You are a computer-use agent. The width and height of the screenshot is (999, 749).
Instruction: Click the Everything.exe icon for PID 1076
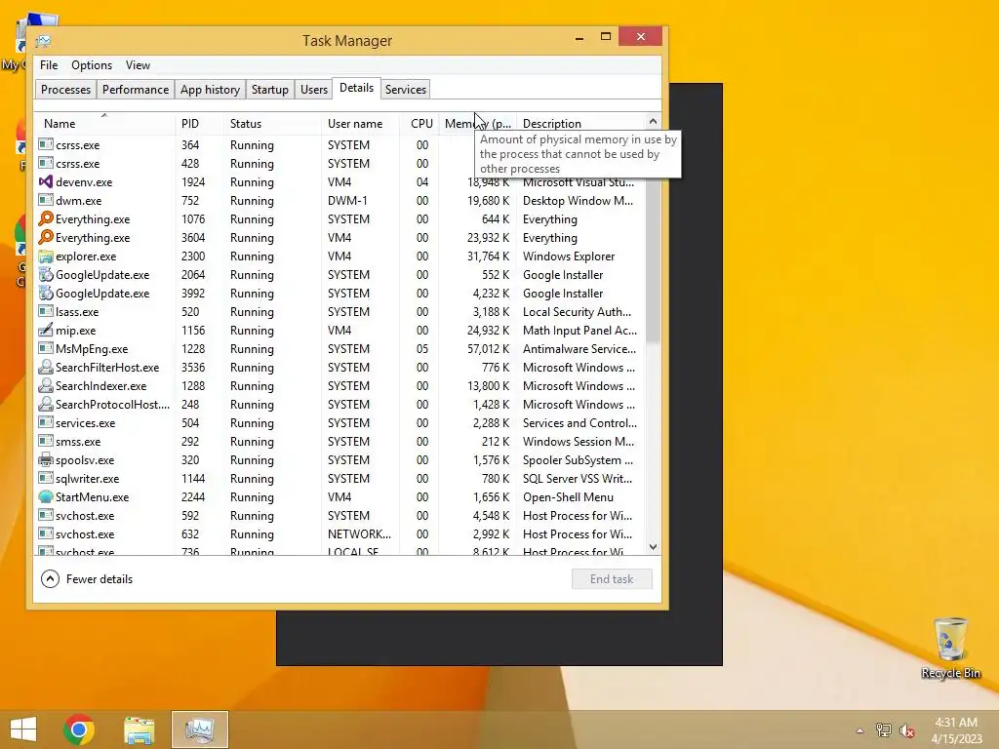click(x=45, y=218)
